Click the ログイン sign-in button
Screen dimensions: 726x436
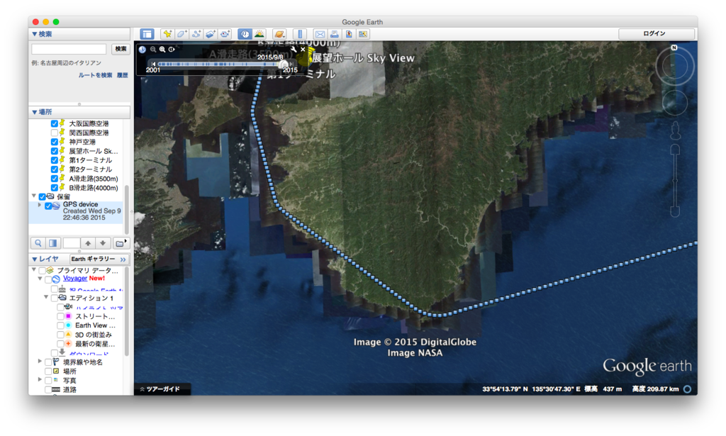click(656, 33)
